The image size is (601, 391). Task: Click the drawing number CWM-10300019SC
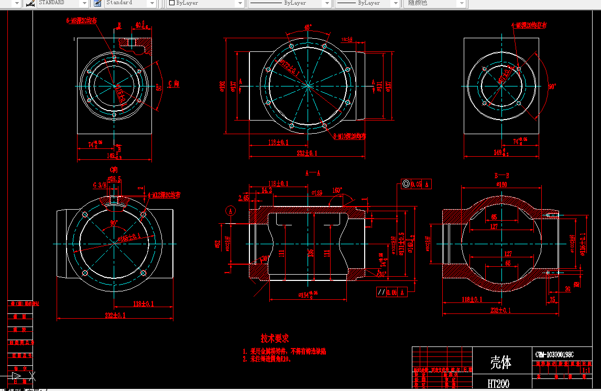[555, 355]
